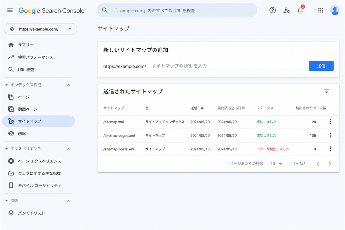Viewport: 345px width, 230px height.
Task: Open モバイル ユーザビリティ report
Action: click(x=39, y=186)
